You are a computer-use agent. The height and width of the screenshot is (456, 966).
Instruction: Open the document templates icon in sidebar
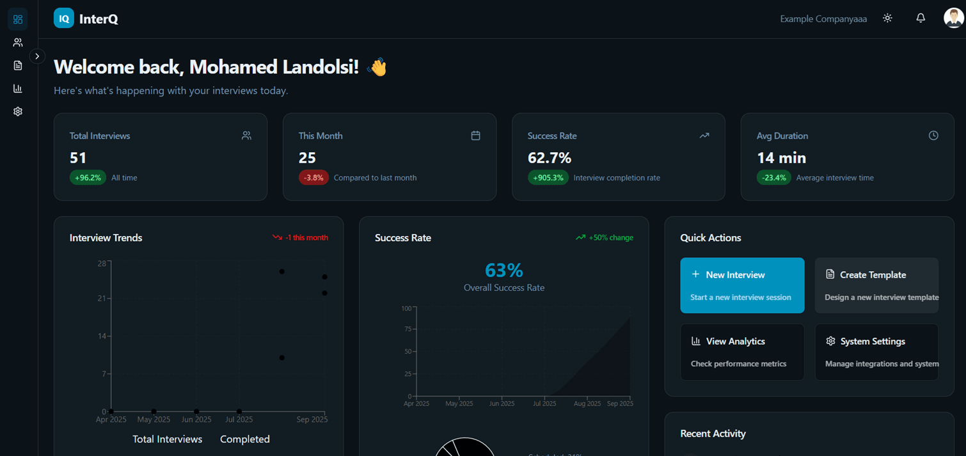point(18,65)
